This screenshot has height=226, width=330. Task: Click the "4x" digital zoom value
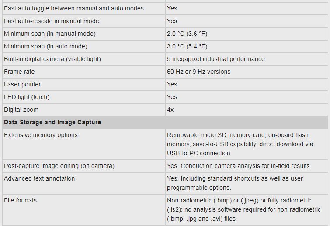click(170, 110)
